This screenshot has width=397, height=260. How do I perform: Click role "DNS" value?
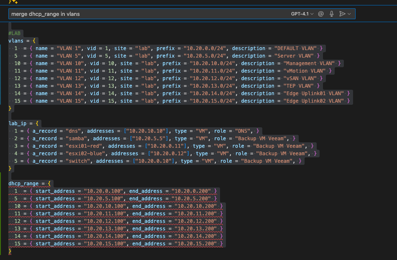click(x=243, y=131)
